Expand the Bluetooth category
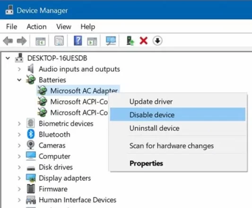The width and height of the screenshot is (252, 208). (19, 134)
